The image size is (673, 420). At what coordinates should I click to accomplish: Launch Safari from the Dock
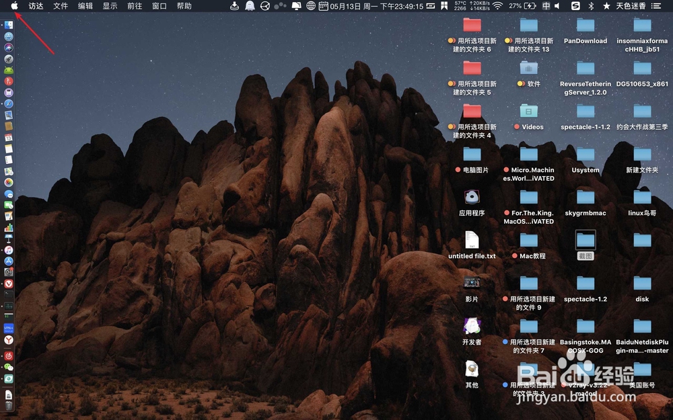(9, 103)
